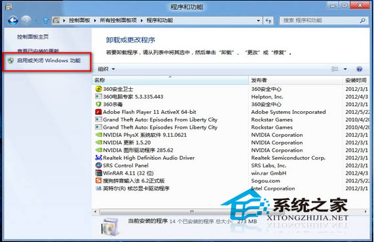Screen dimensions: 374x242
Task: Click the Sogou input method icon
Action: pos(98,181)
